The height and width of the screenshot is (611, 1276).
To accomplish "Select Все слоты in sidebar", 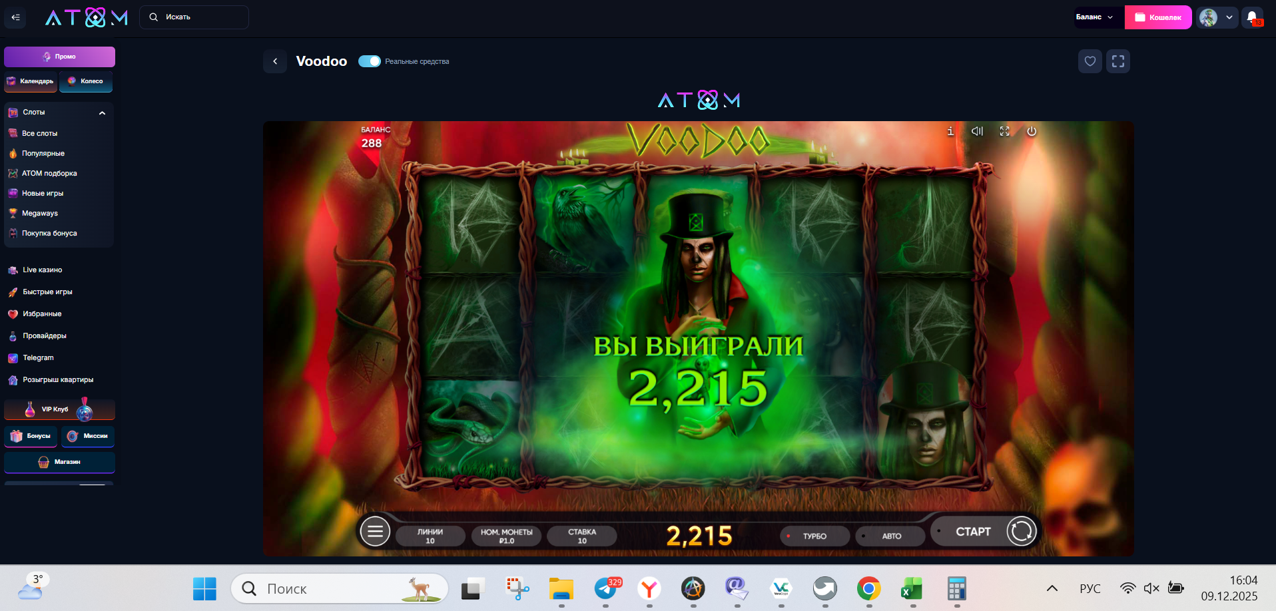I will [x=39, y=134].
